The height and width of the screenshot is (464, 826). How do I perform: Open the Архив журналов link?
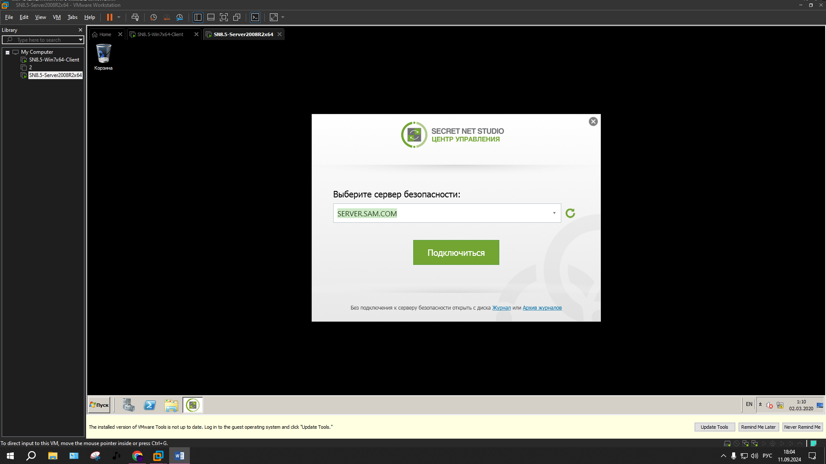tap(542, 308)
